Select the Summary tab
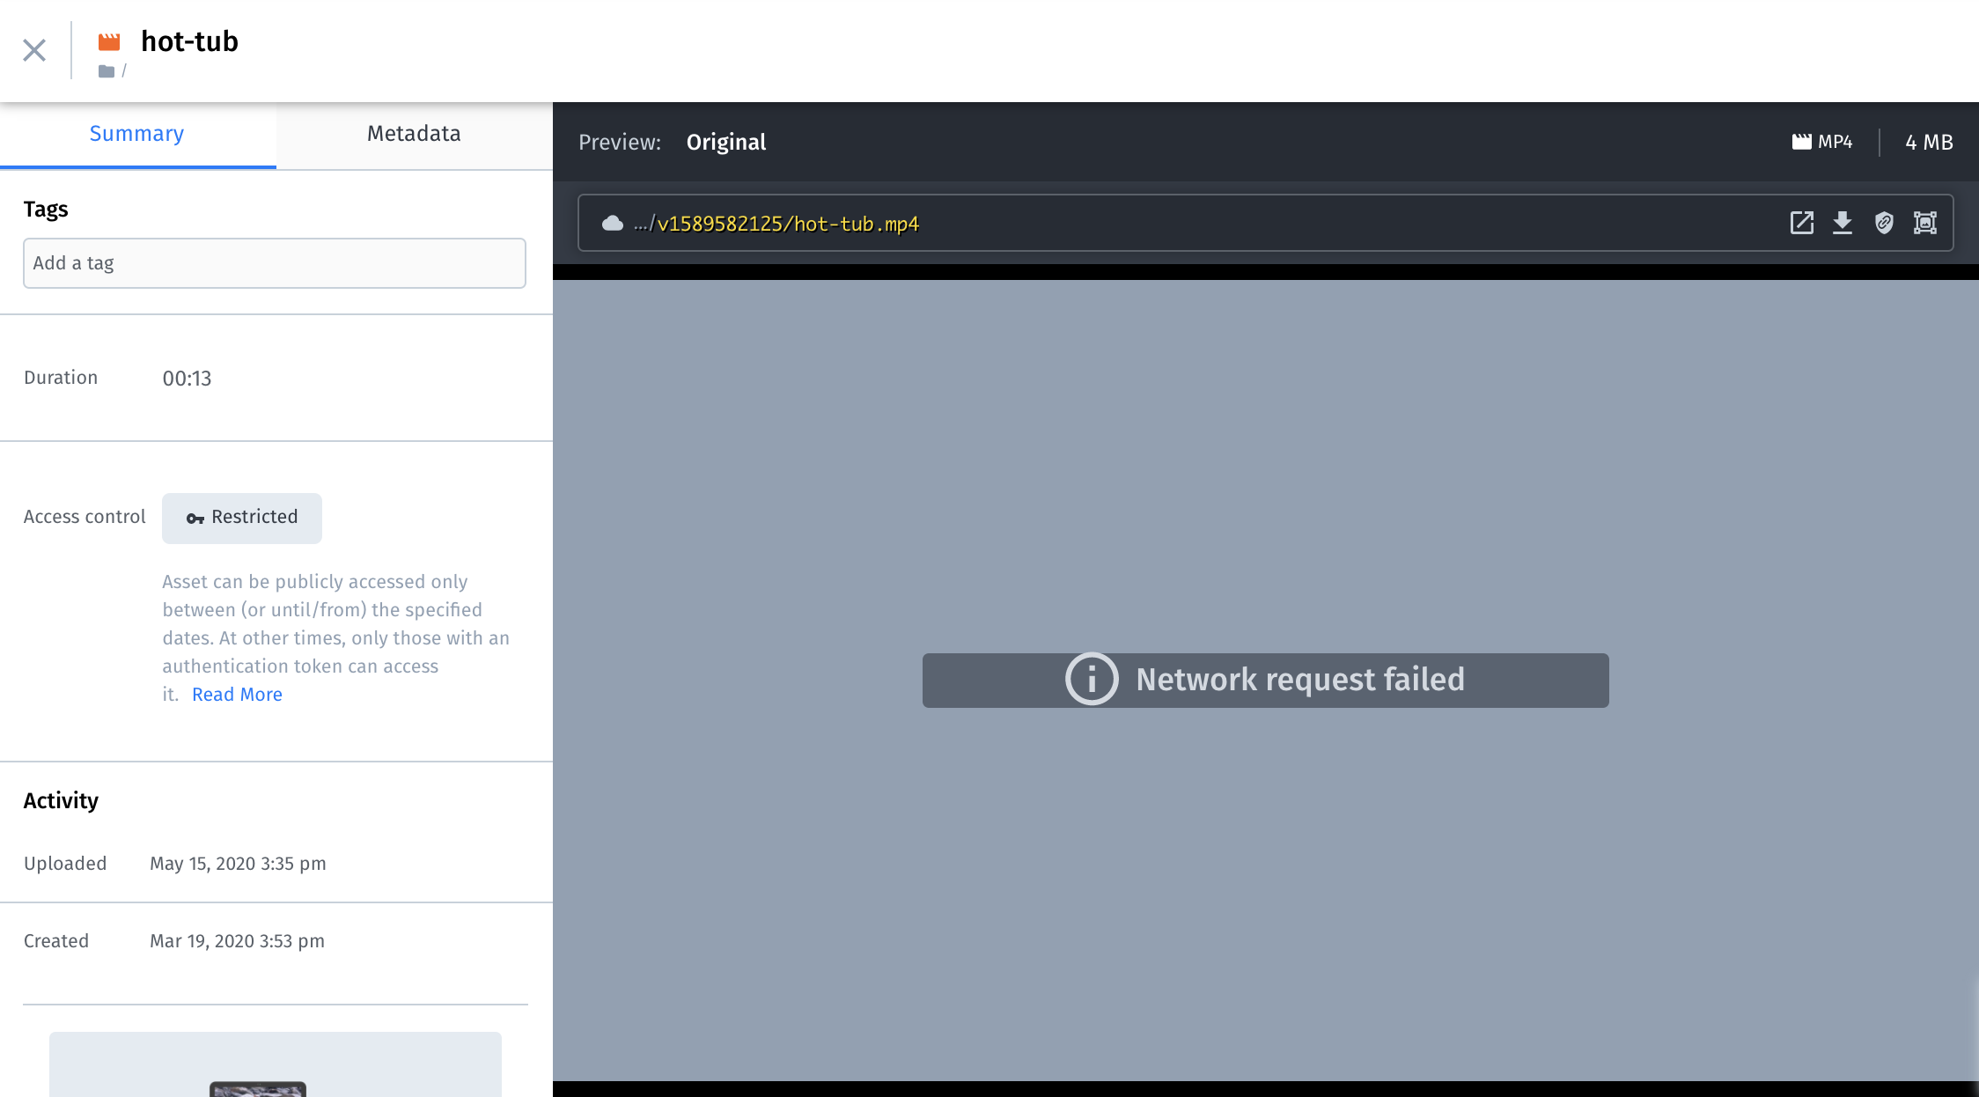The image size is (1979, 1097). pos(136,134)
